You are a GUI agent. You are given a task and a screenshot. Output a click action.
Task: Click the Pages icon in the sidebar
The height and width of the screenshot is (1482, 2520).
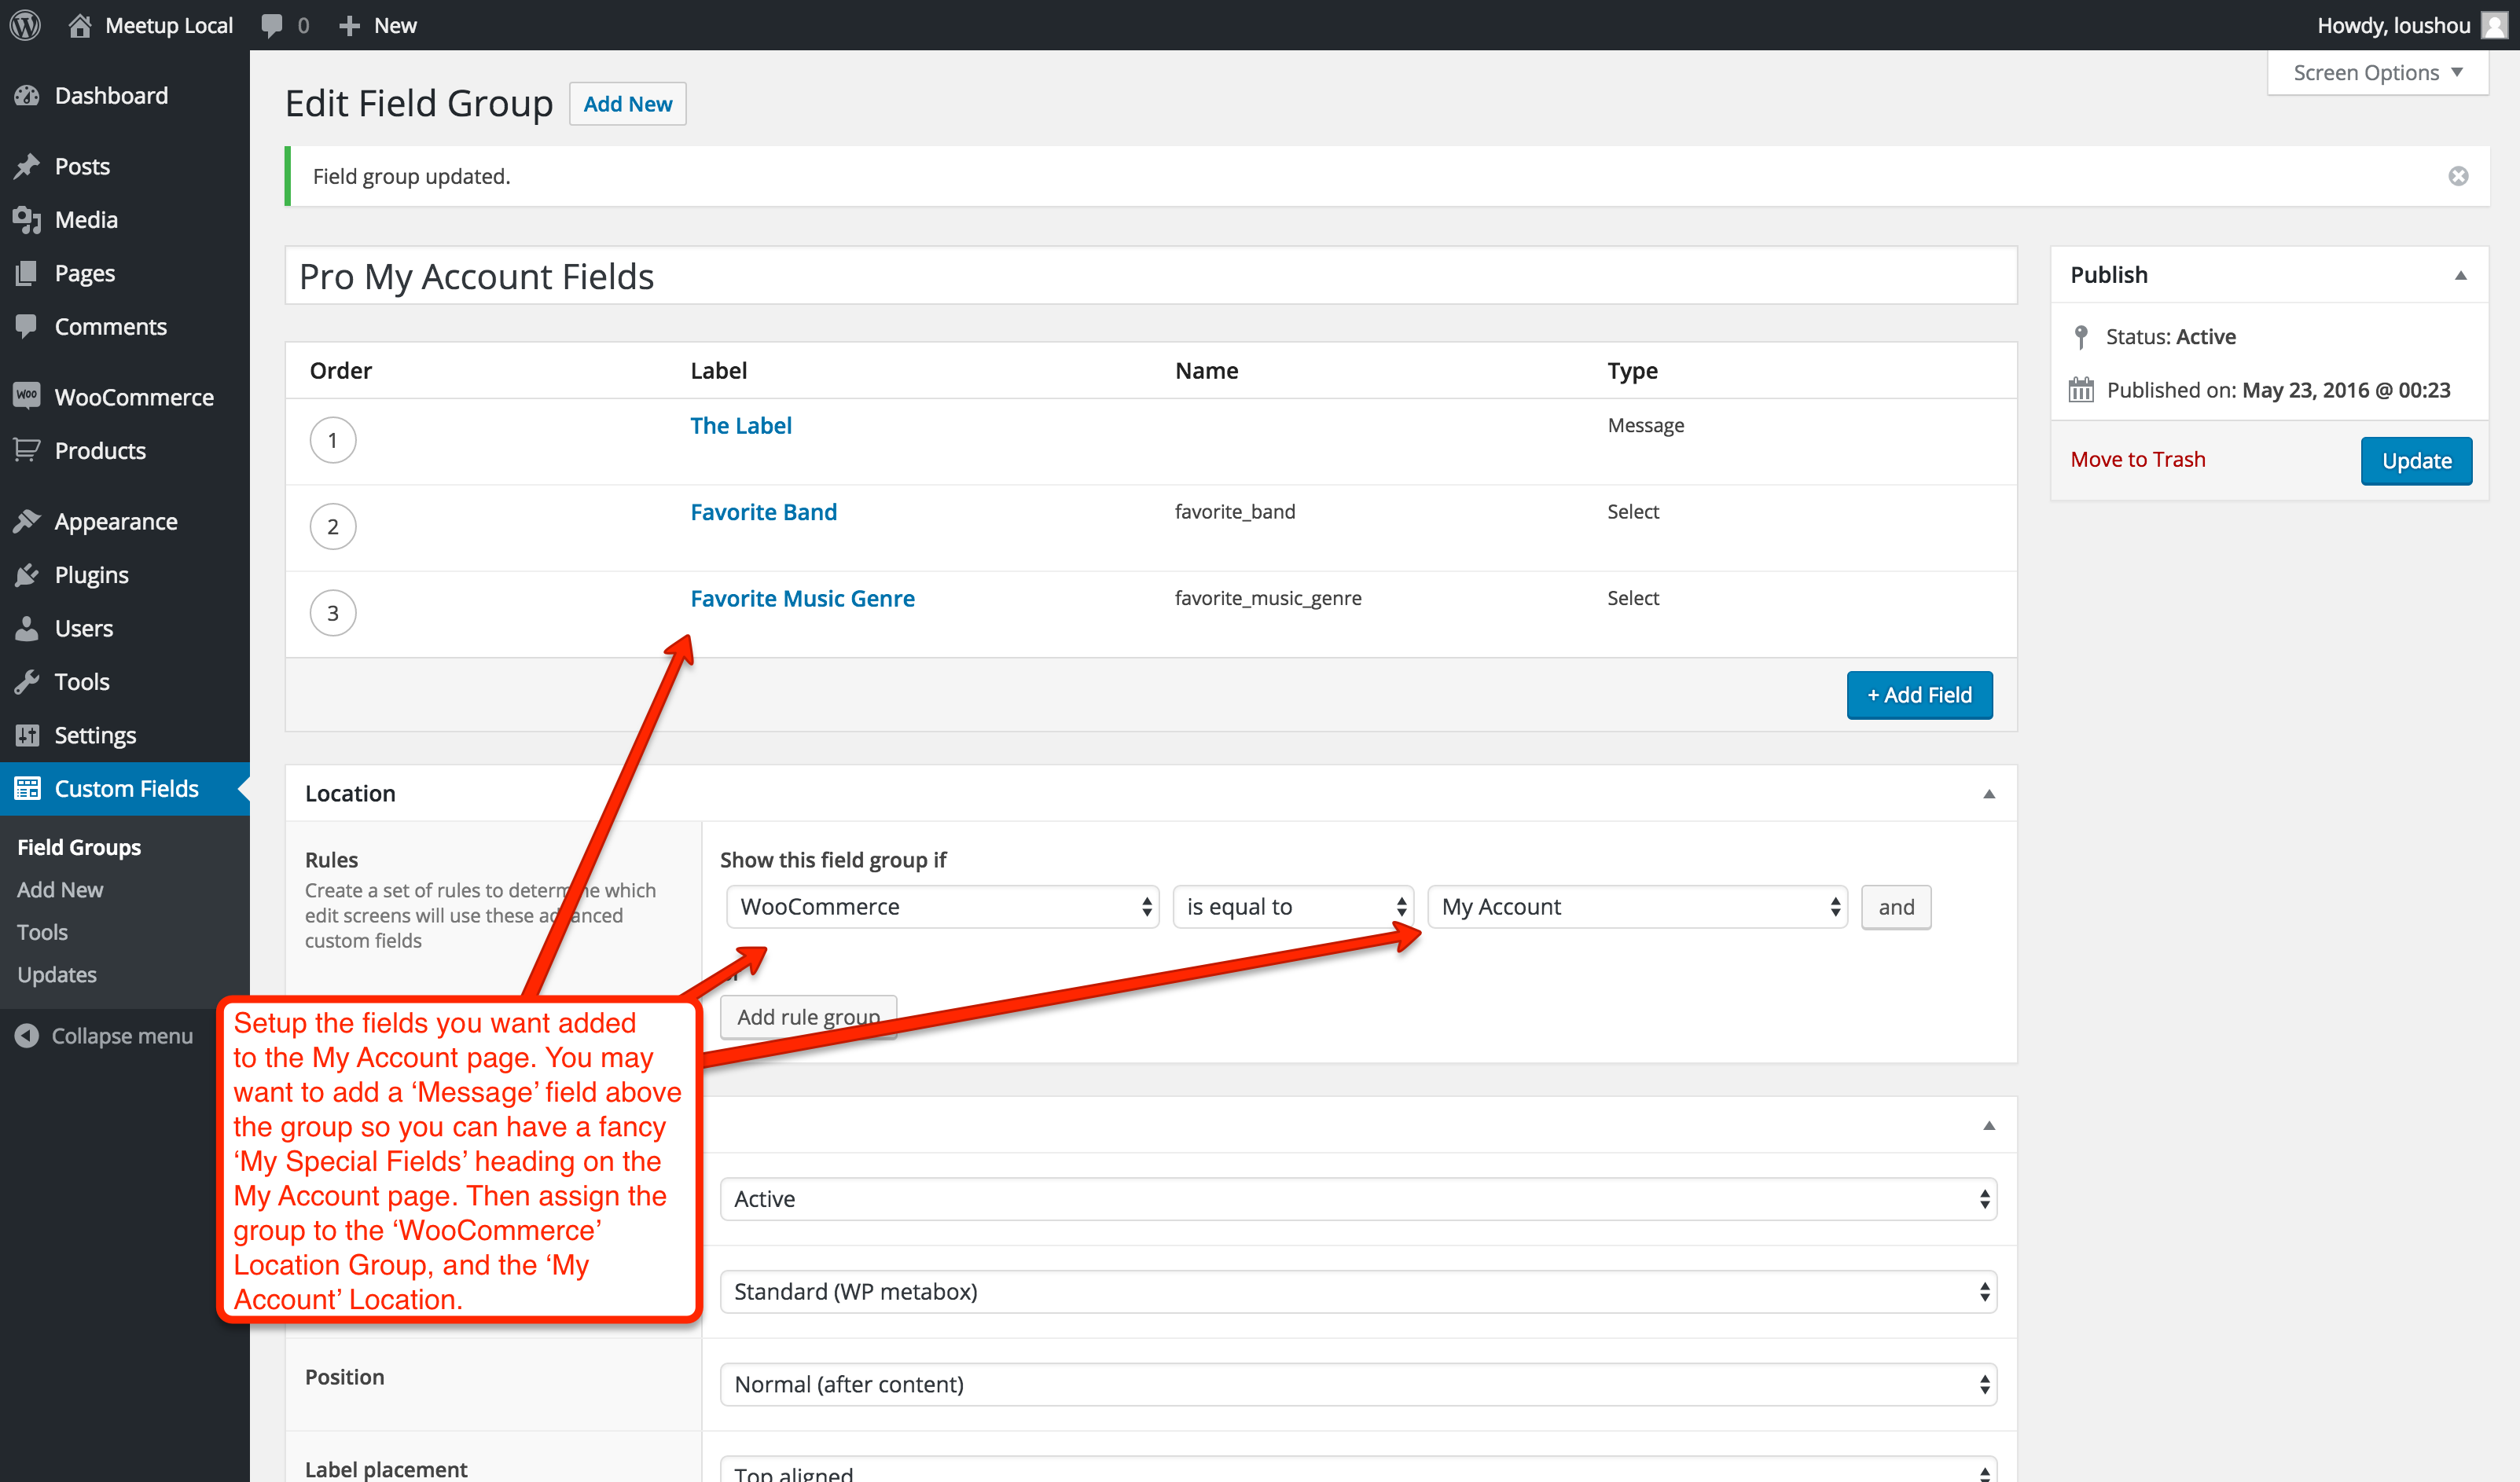click(x=27, y=273)
